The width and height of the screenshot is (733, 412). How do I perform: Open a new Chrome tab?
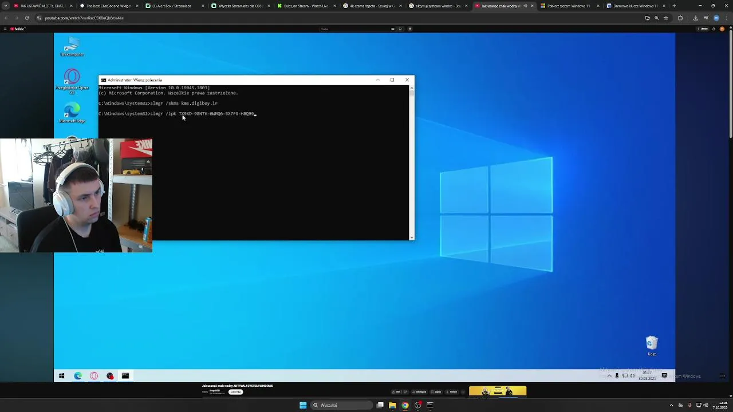point(674,6)
